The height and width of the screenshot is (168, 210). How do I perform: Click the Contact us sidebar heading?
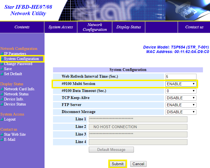click(9, 129)
